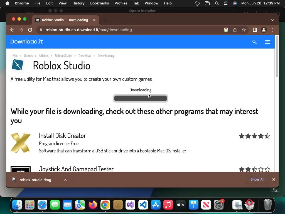285x214 pixels.
Task: Open Visual Studio Code from the Dock
Action: pyautogui.click(x=143, y=205)
